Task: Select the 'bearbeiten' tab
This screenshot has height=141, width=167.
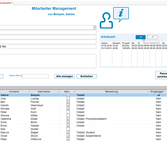Action: (x=6, y=3)
